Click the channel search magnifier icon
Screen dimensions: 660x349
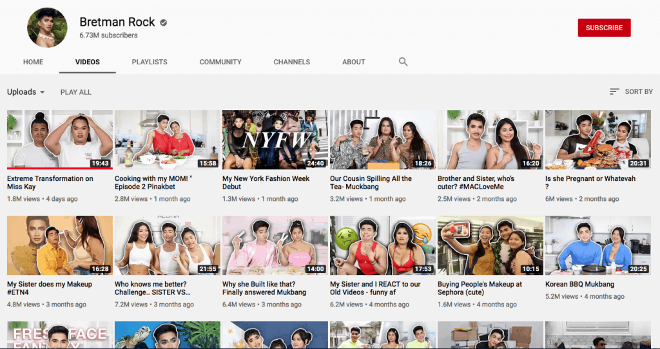point(403,62)
